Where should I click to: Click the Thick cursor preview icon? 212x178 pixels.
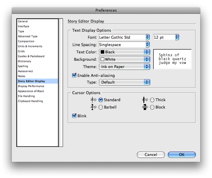click(145, 100)
